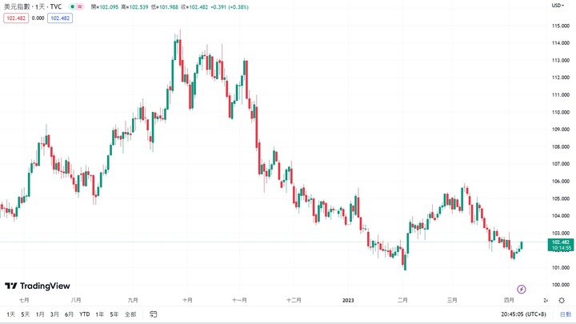Click the green 102.482 current price label
The image size is (576, 324).
561,245
